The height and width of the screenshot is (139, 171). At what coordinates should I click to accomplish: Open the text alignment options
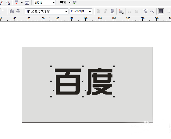(121, 11)
